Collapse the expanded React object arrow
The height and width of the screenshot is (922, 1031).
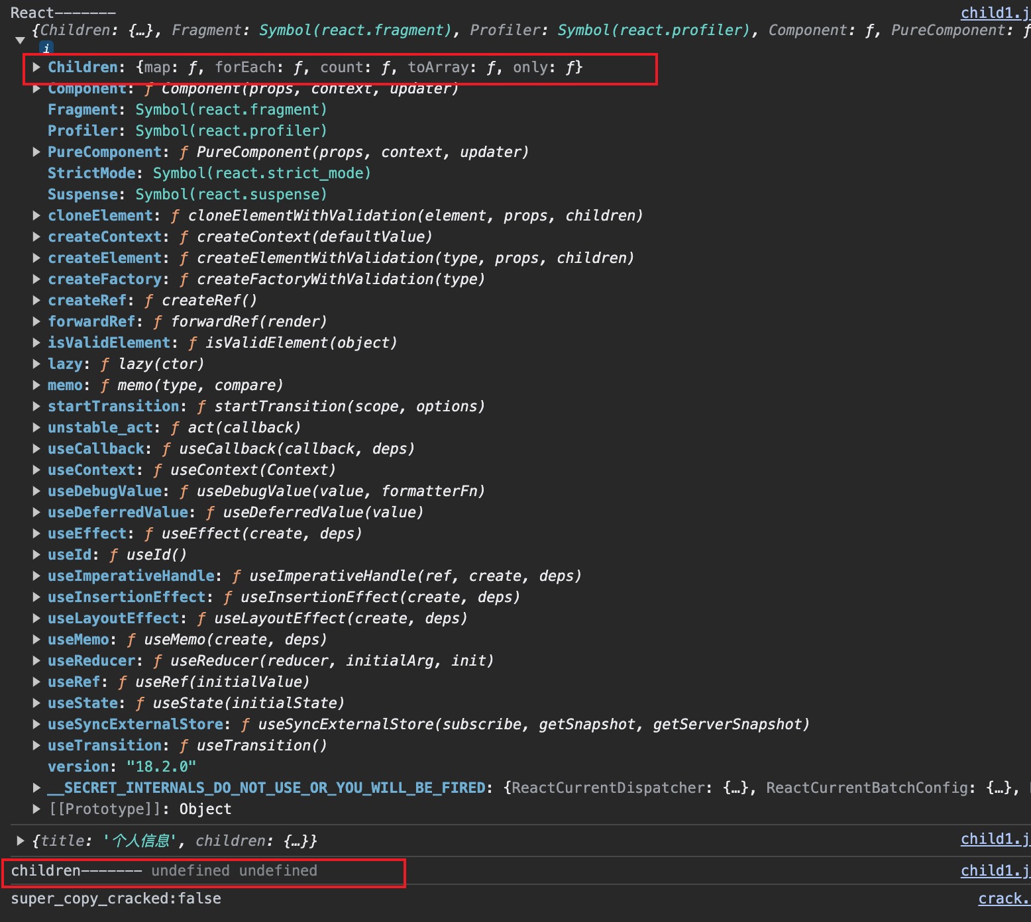pyautogui.click(x=20, y=40)
